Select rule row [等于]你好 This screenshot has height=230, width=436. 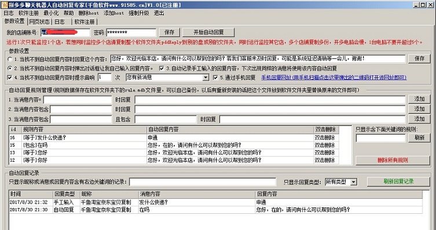click(x=174, y=160)
